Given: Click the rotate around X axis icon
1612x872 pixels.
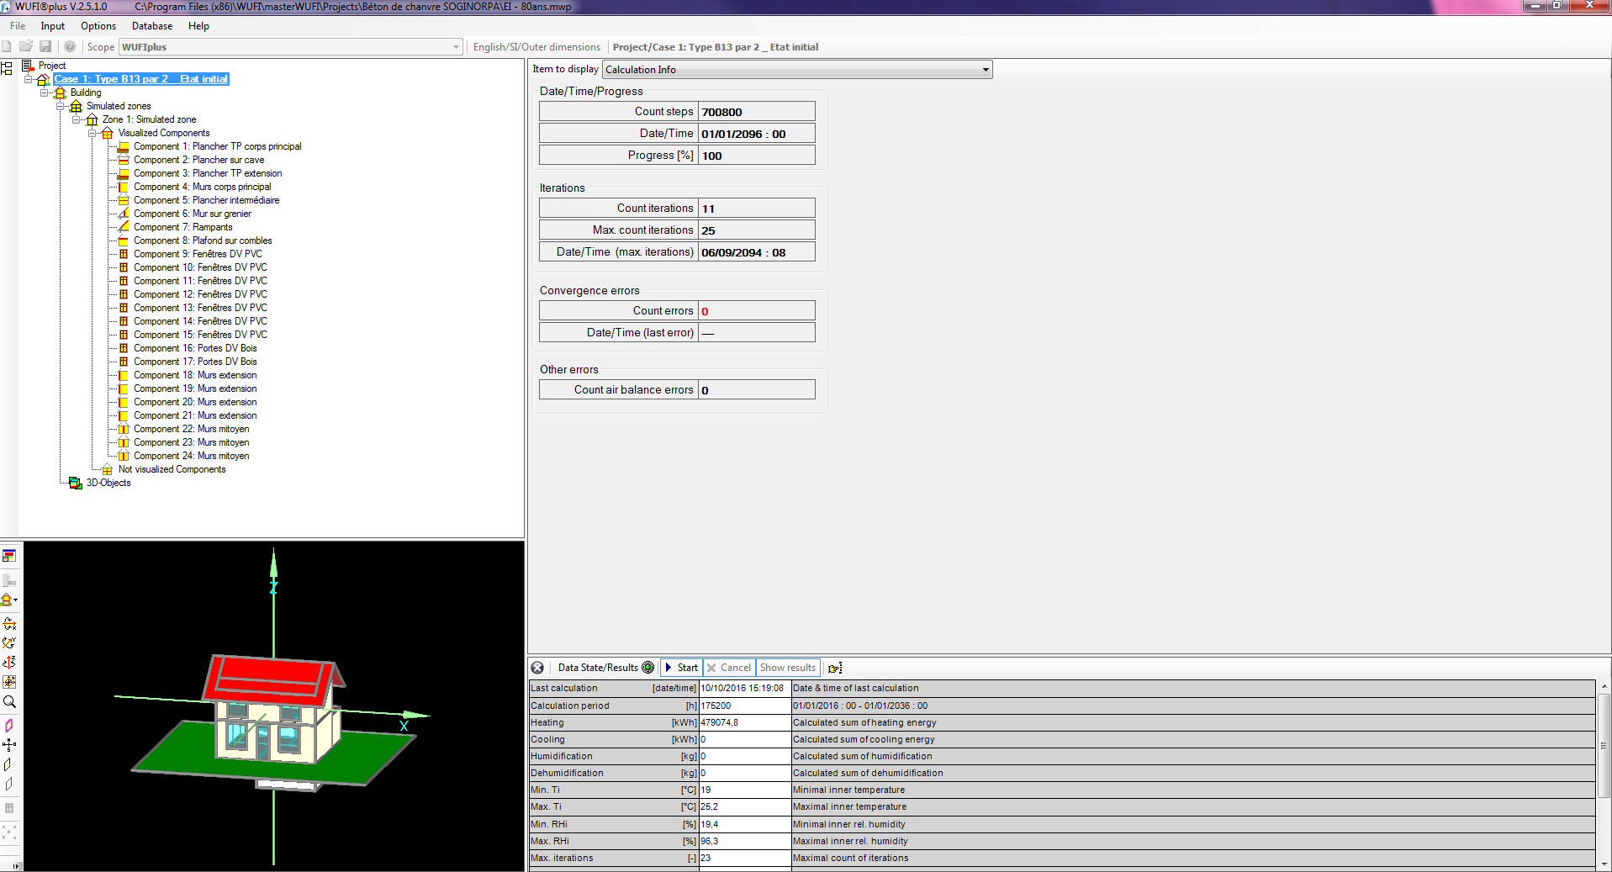Looking at the screenshot, I should [9, 624].
